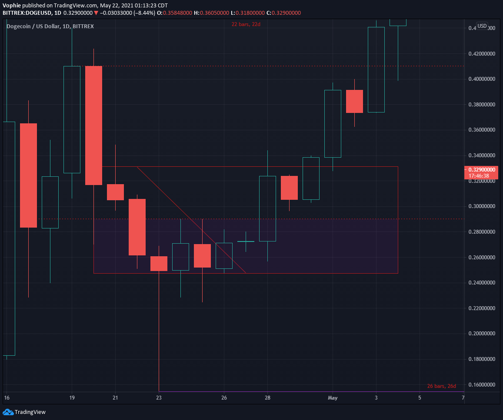Screen dimensions: 503x420
Task: Select the green candle on April 28
Action: pyautogui.click(x=267, y=208)
